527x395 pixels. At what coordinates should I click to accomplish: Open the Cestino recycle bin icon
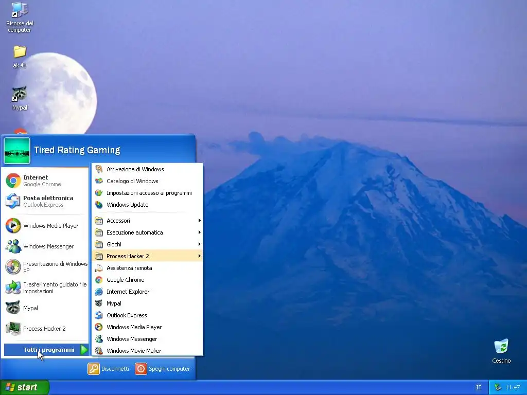tap(501, 351)
